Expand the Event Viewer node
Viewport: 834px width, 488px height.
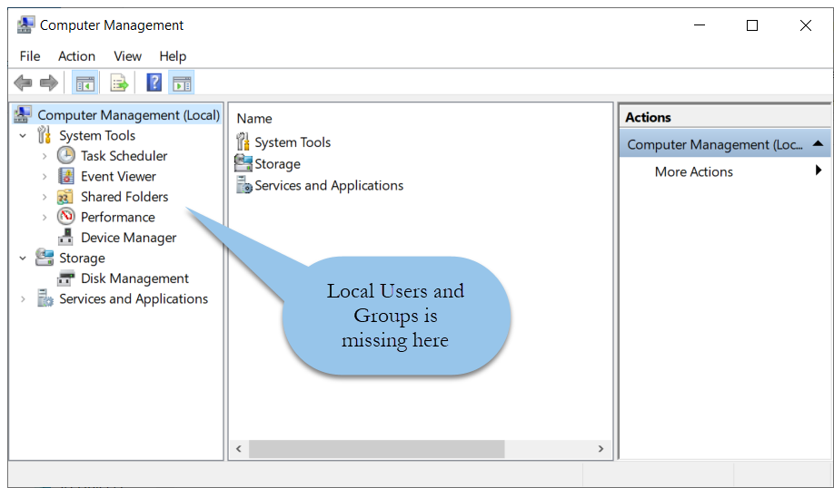point(45,176)
